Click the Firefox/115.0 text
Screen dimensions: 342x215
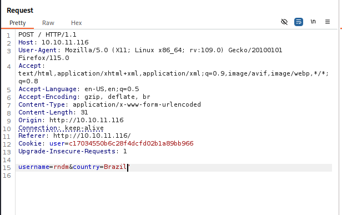pos(44,58)
